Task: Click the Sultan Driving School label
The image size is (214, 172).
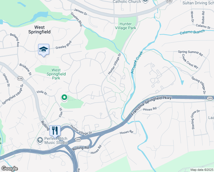Action: tap(198, 3)
